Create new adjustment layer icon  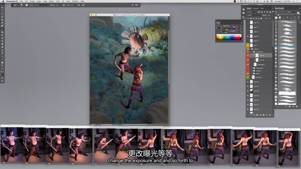[260, 115]
